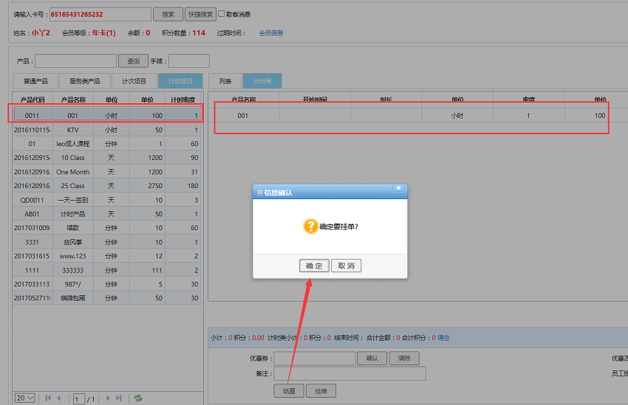Open the 会员信息 link
This screenshot has width=628, height=405.
(x=271, y=33)
